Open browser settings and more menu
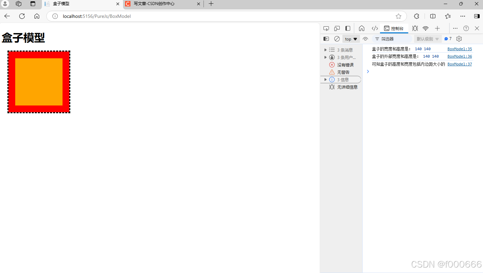Viewport: 483px width, 273px height. coord(463,16)
